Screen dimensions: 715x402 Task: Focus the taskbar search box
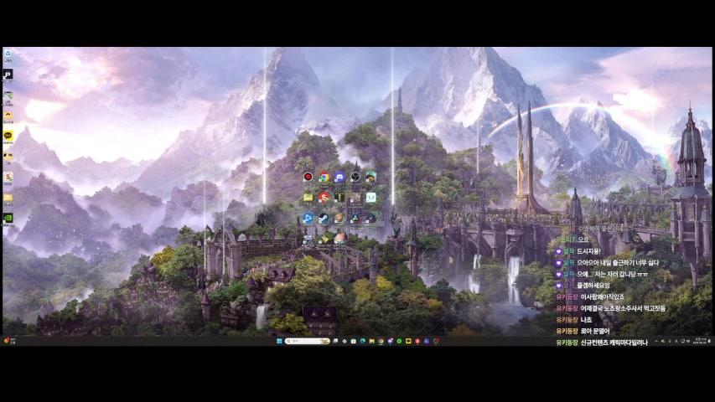tap(308, 341)
